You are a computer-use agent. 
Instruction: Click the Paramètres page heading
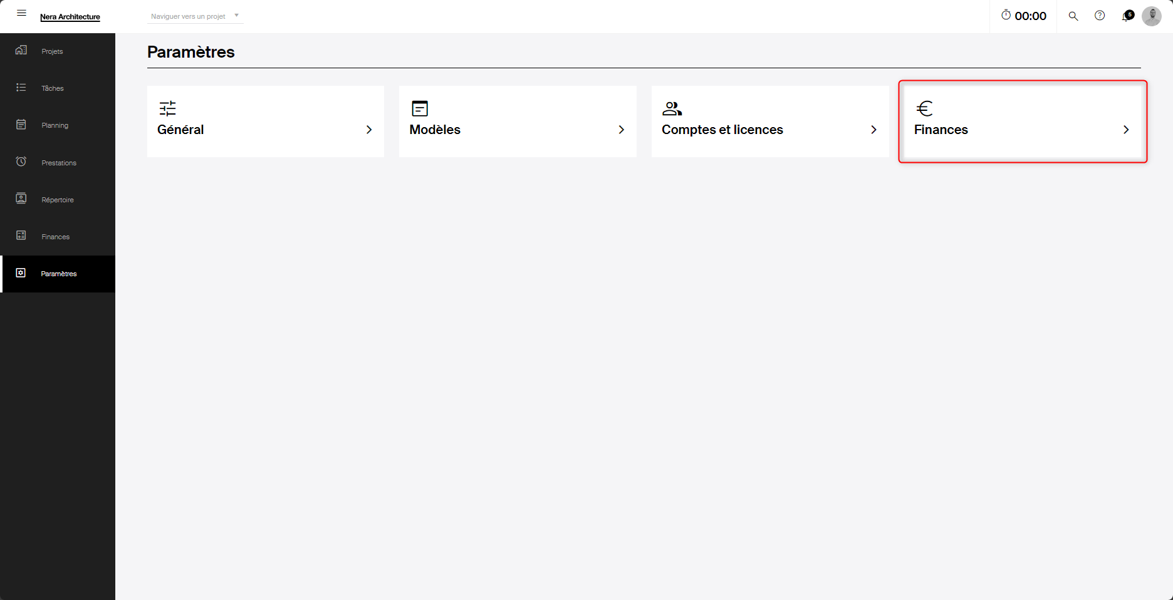pyautogui.click(x=191, y=52)
